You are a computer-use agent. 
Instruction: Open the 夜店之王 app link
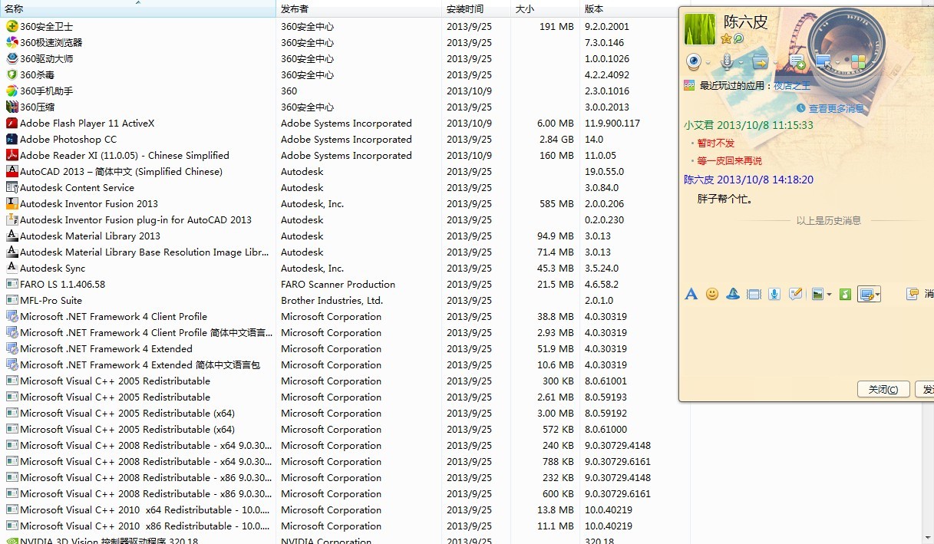pos(792,86)
